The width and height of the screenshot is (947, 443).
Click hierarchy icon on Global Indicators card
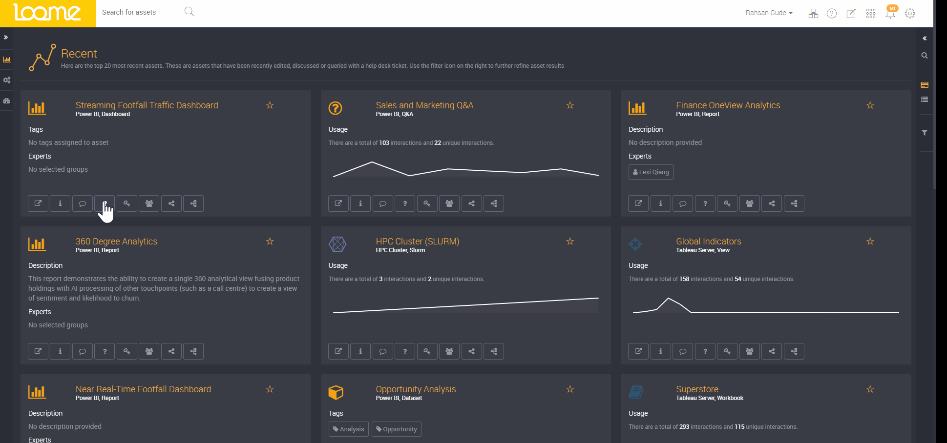click(x=794, y=351)
